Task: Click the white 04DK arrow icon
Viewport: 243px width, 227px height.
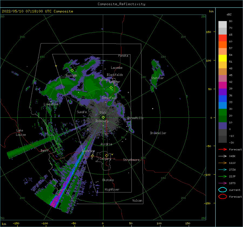Action: pos(222,156)
